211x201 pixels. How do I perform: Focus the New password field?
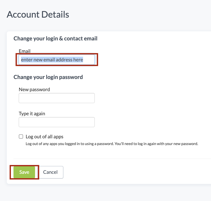(x=57, y=98)
